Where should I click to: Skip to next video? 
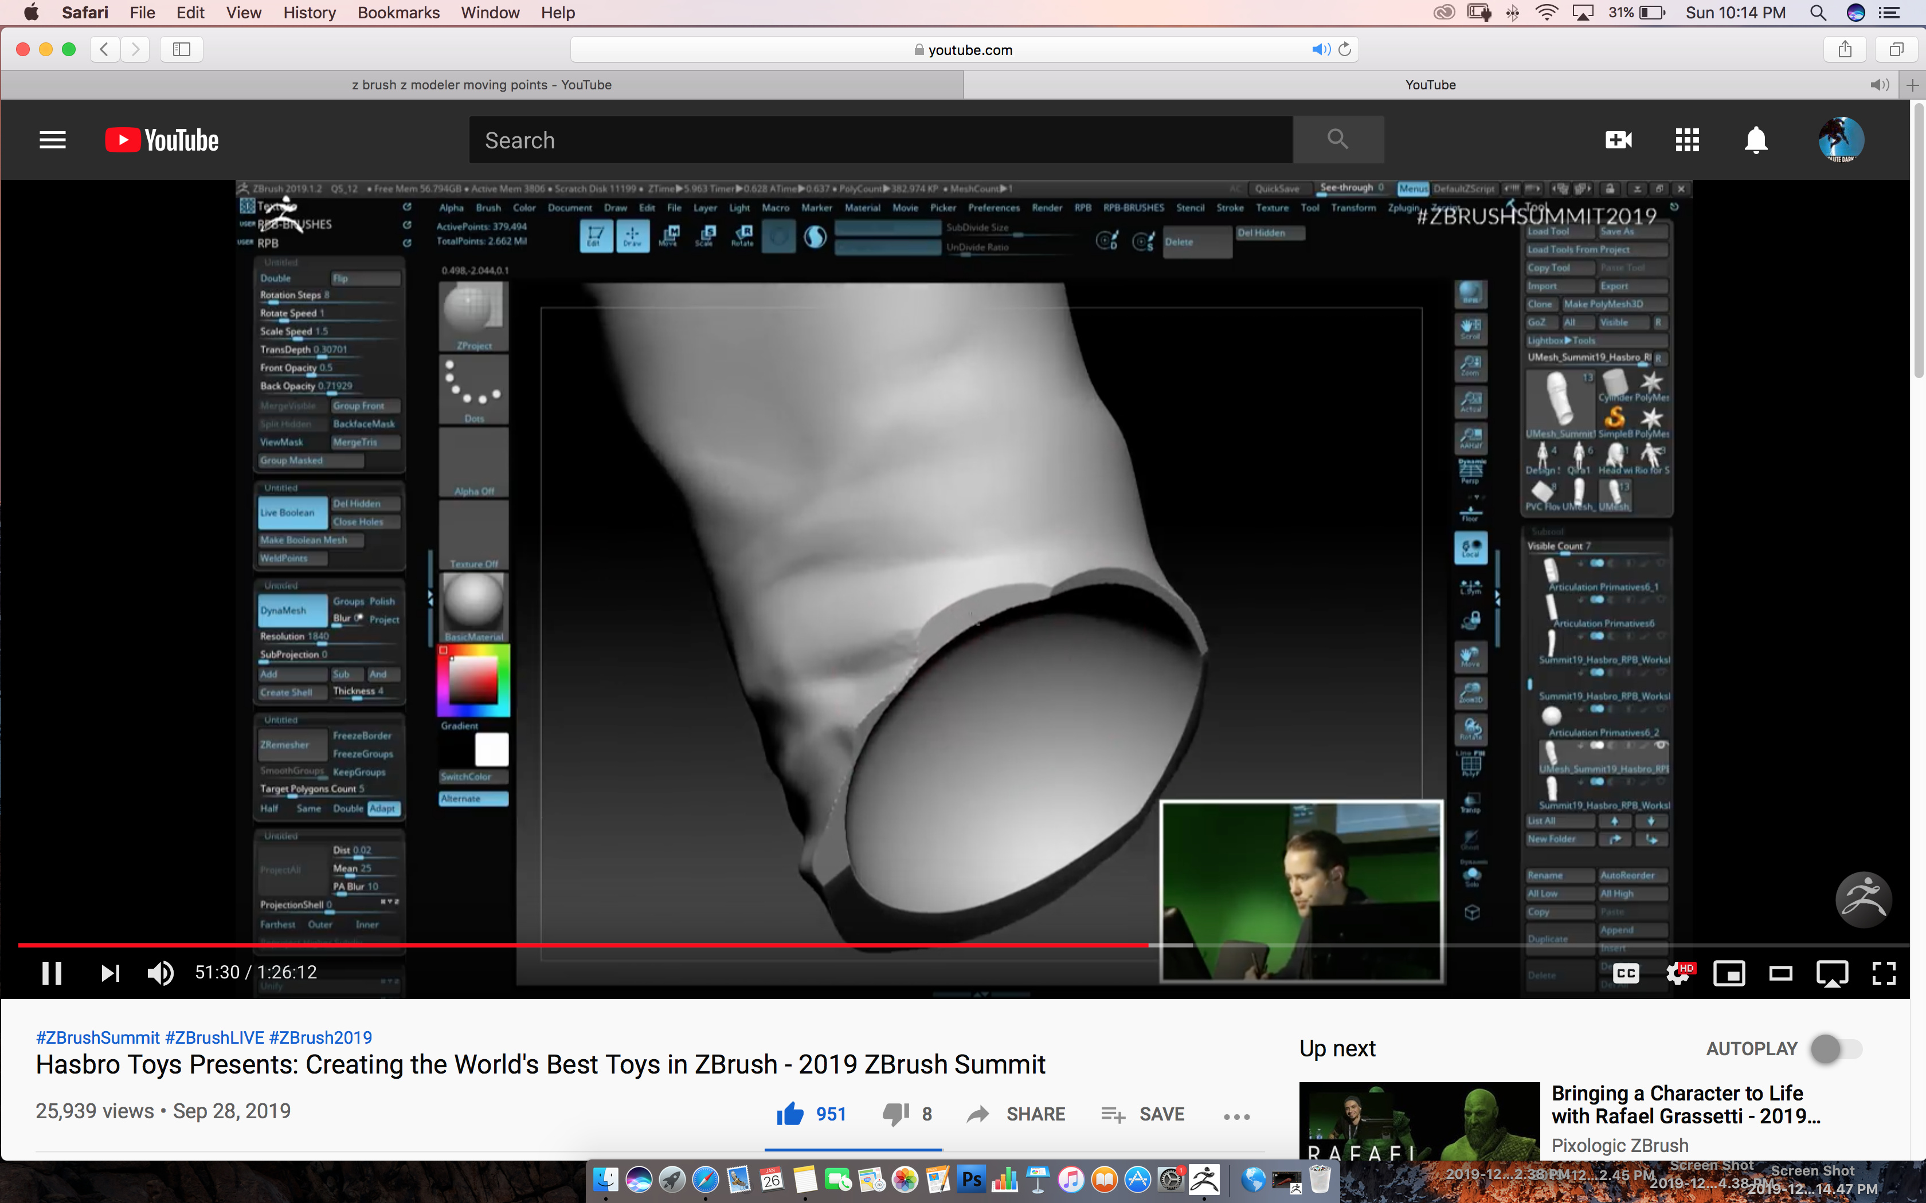[x=110, y=972]
